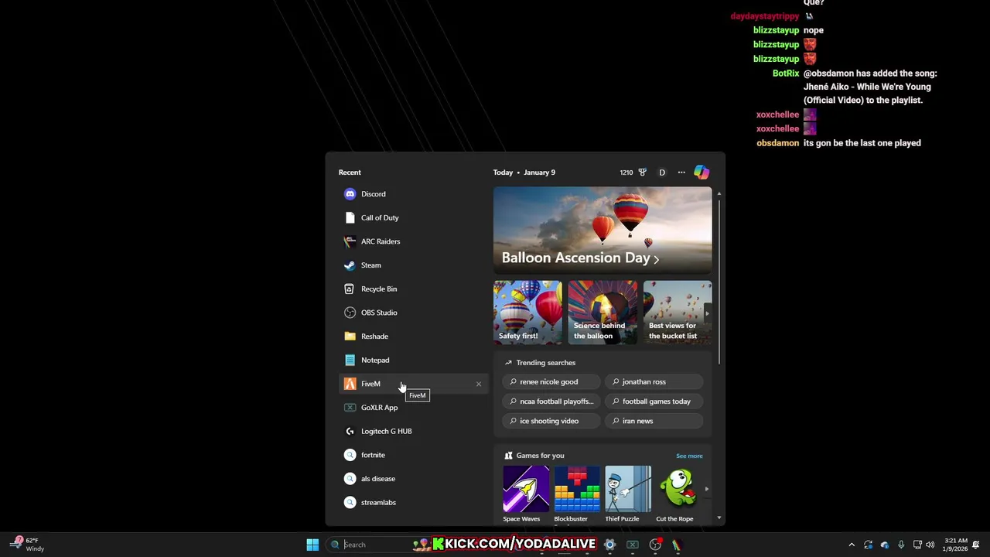The width and height of the screenshot is (990, 557).
Task: Open the Rewards points trophy icon
Action: (x=642, y=173)
